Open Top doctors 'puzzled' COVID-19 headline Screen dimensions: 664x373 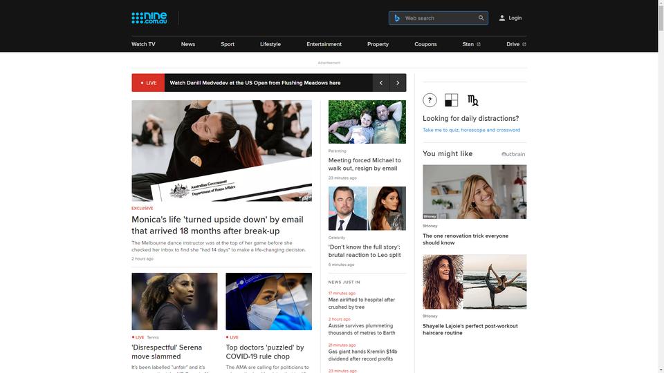tap(265, 352)
